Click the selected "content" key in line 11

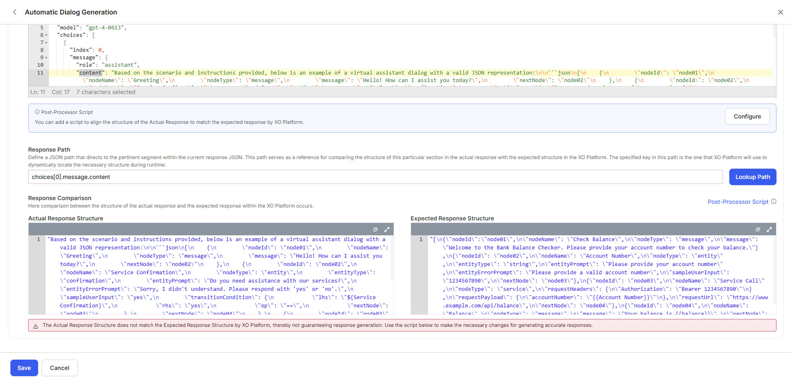pos(90,73)
